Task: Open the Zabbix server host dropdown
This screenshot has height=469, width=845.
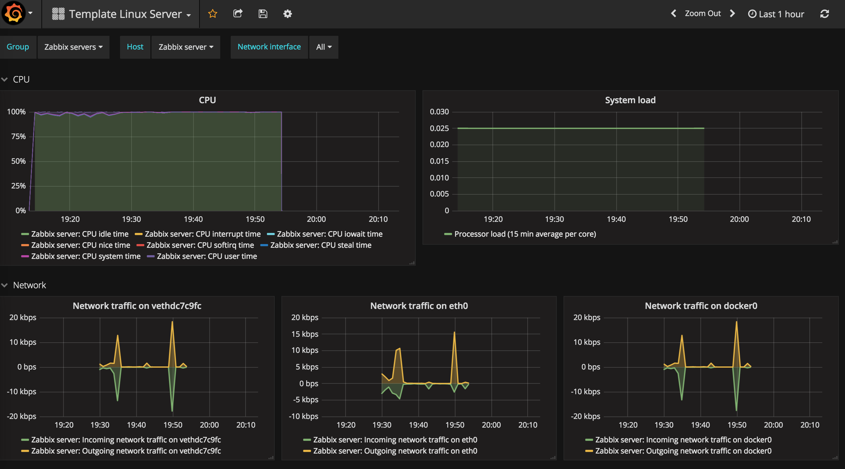Action: [x=186, y=47]
